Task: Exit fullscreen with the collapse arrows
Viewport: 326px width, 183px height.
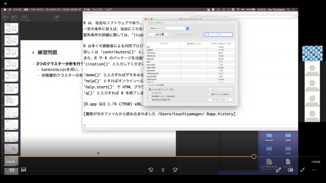Action: coord(302,170)
